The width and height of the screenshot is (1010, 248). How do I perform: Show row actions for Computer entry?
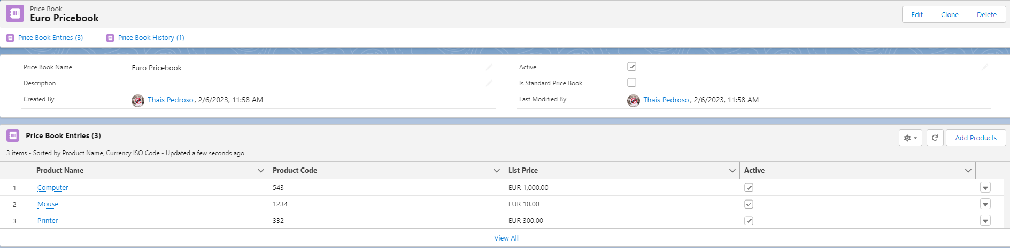[x=985, y=188]
